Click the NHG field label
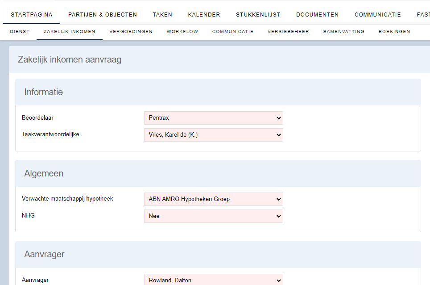 pos(28,215)
